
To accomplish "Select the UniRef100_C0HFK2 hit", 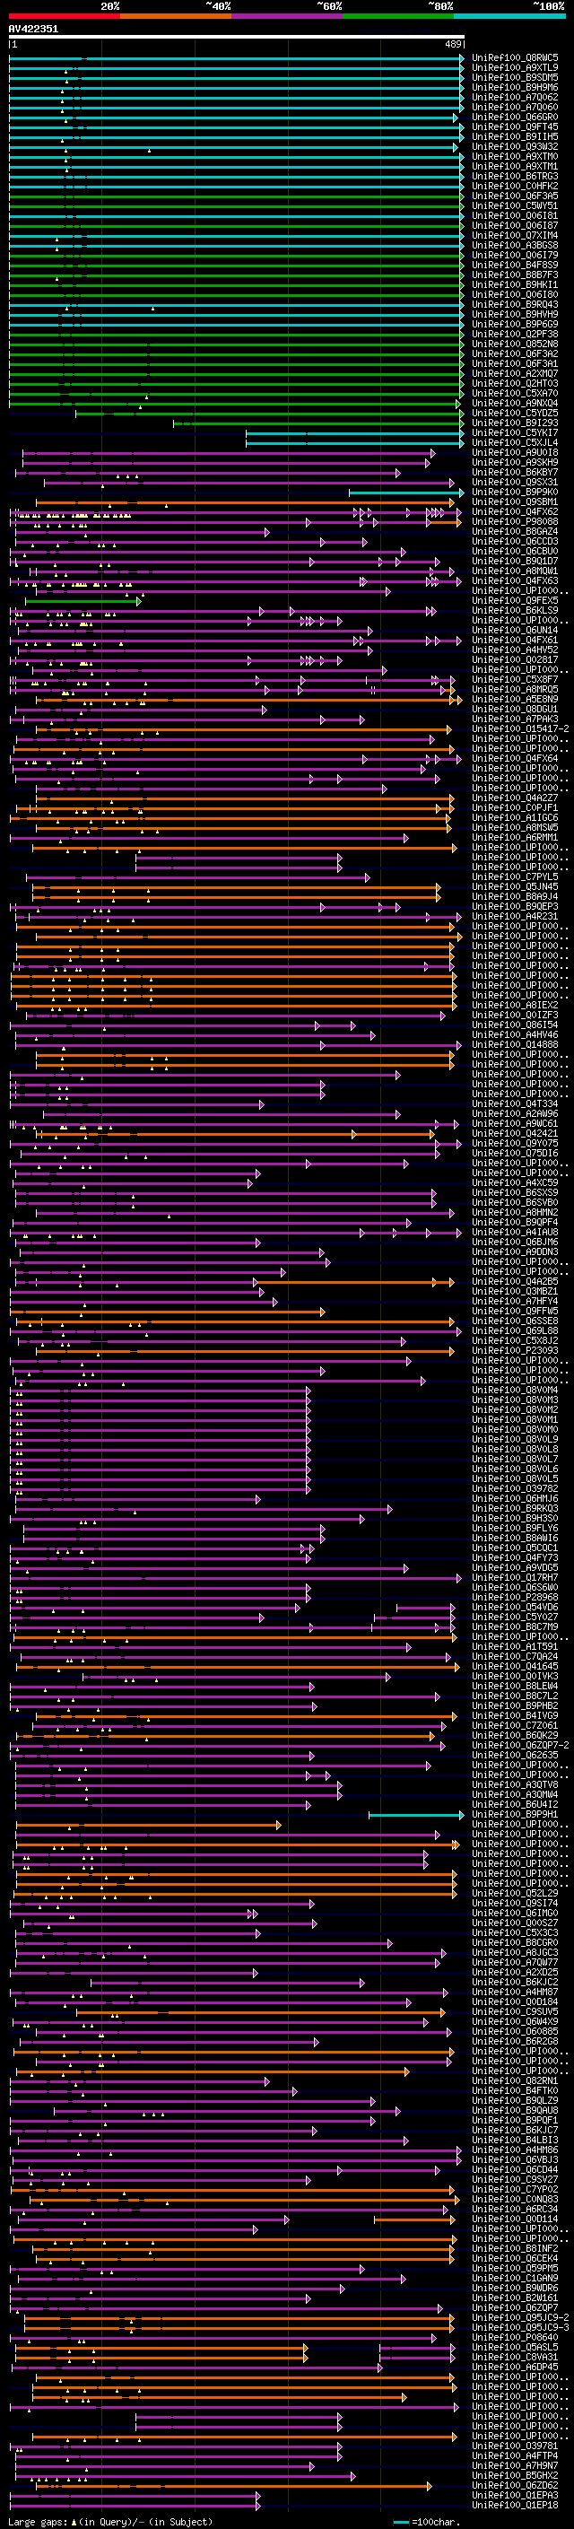I will (x=515, y=186).
